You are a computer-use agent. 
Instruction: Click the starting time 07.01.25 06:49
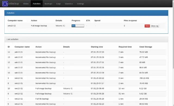pyautogui.click(x=97, y=89)
